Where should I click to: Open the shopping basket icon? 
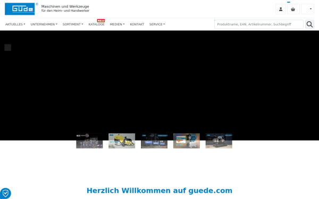(x=293, y=9)
